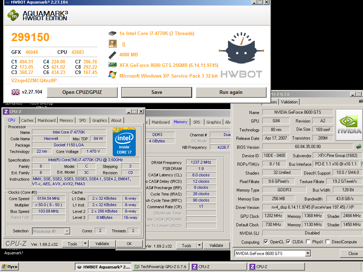Open the Processor #1 selection dropdown
Screen dimensions: 363x272
pyautogui.click(x=67, y=231)
